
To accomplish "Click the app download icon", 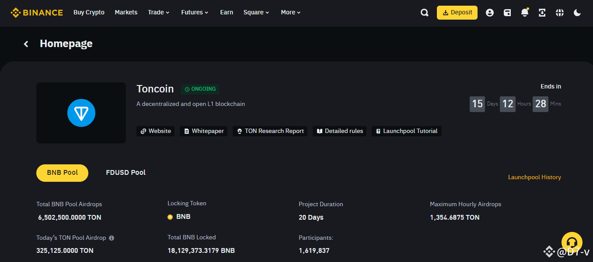I will (x=542, y=13).
